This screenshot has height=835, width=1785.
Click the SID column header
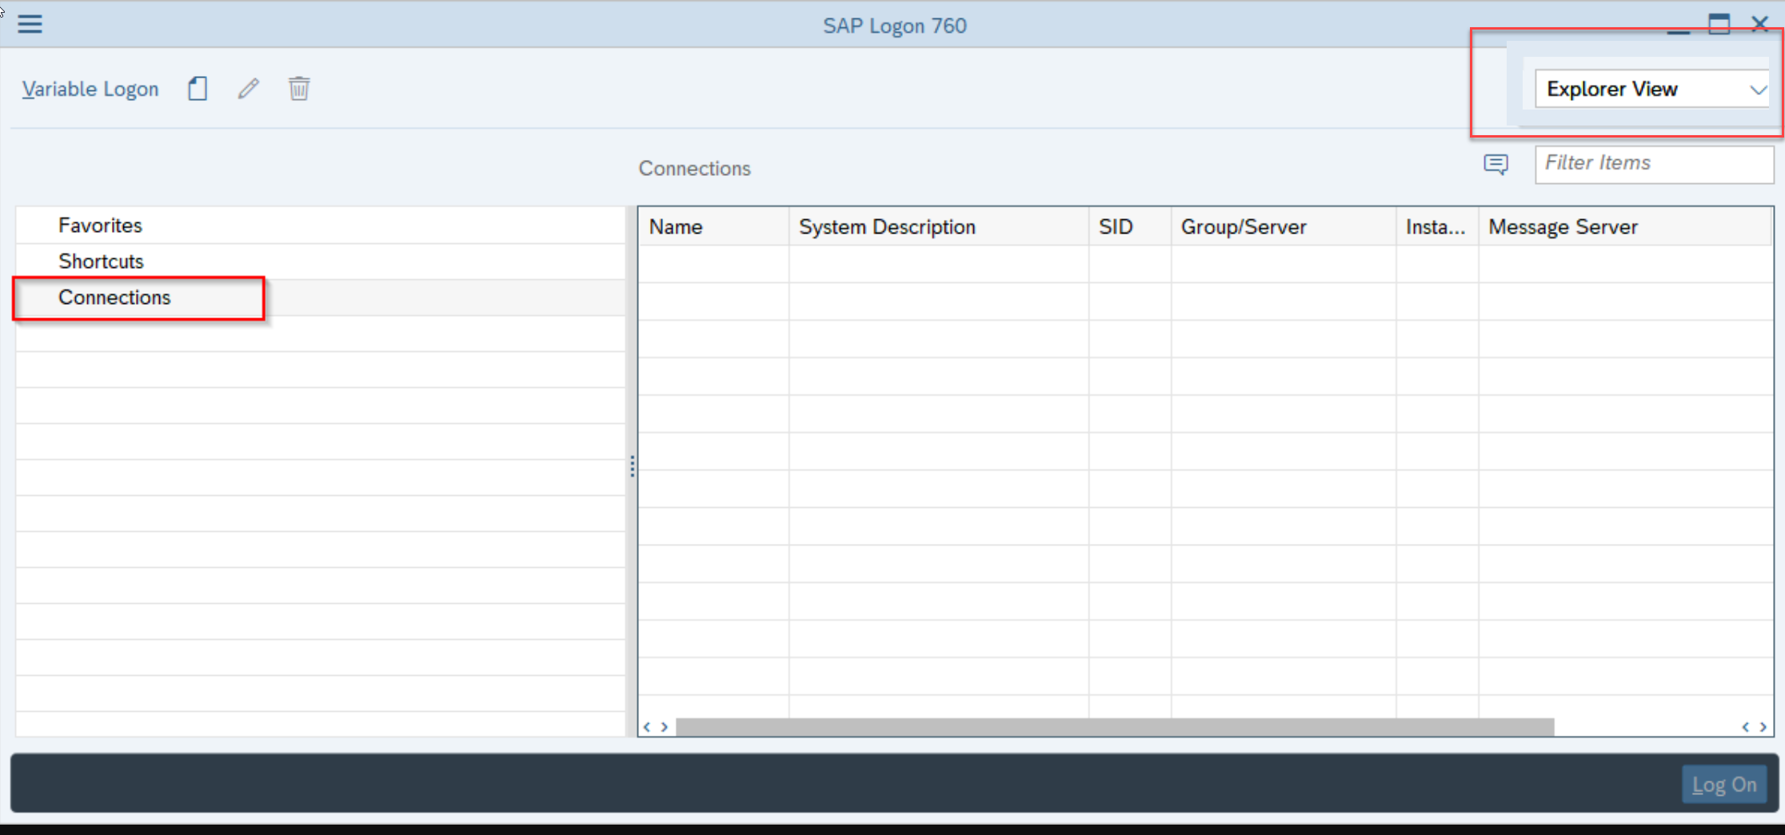click(x=1130, y=227)
